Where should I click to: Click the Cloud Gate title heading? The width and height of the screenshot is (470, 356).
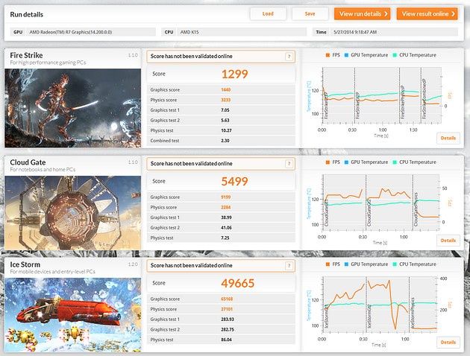(x=28, y=162)
